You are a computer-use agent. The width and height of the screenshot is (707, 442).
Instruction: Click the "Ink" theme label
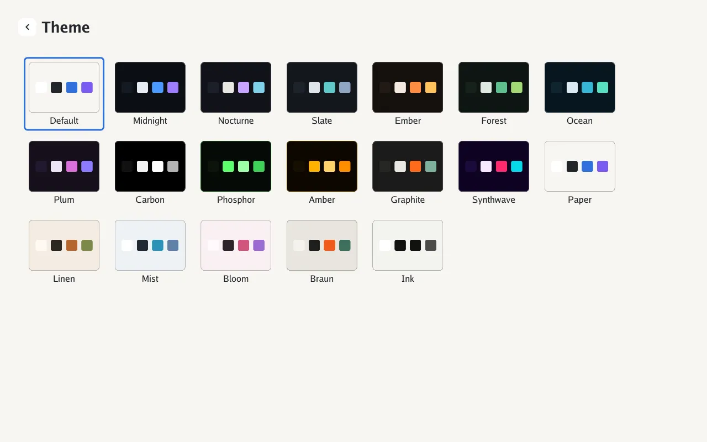coord(408,279)
